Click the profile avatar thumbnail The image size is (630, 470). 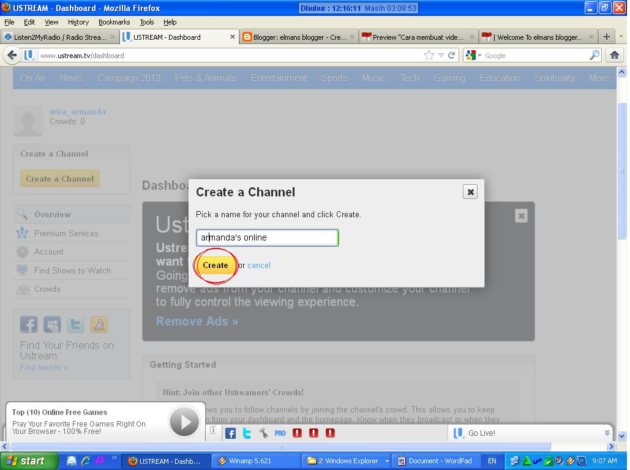click(x=28, y=121)
